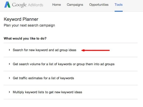Open the Campaigns tab
This screenshot has width=143, height=107.
click(75, 5)
